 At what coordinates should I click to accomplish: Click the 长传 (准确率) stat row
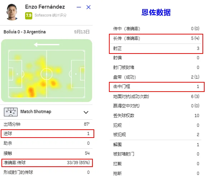coord(156,39)
